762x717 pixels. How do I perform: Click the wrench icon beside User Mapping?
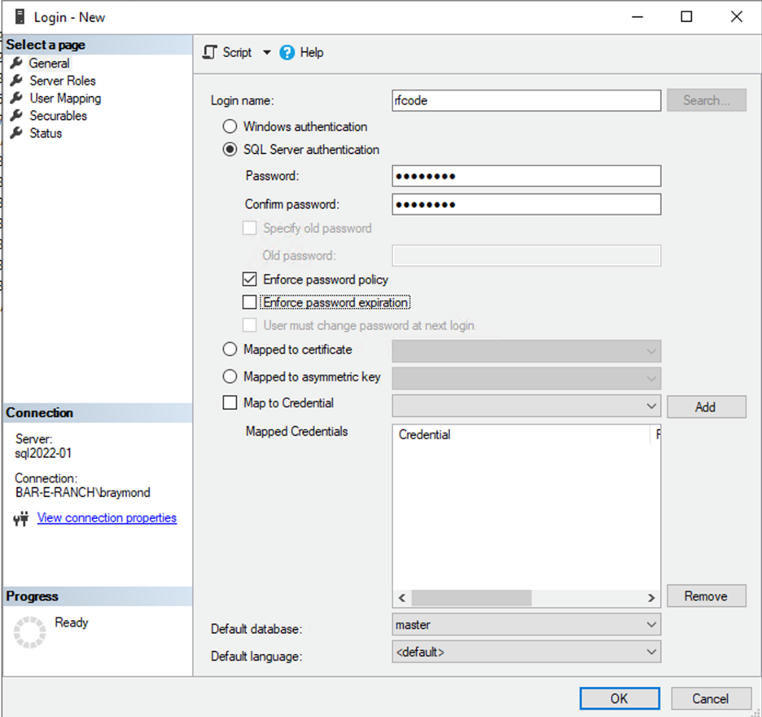pos(15,98)
